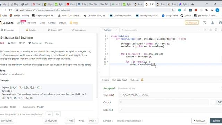
Task: Expand the Console dropdown
Action: click(x=108, y=121)
